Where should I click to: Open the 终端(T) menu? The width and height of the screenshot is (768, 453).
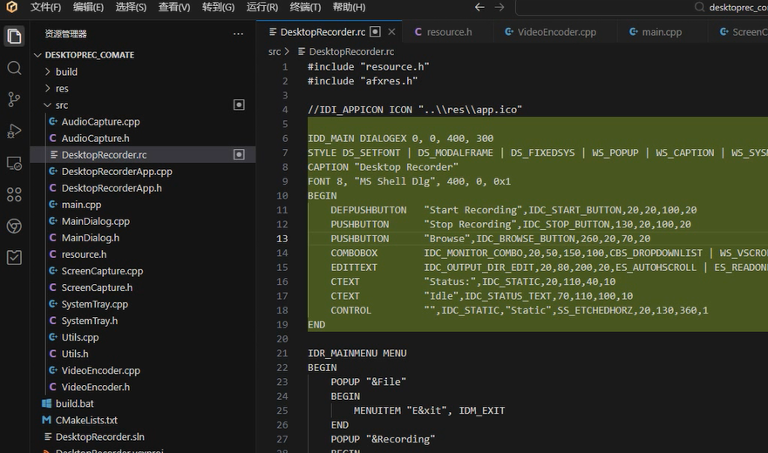click(305, 7)
